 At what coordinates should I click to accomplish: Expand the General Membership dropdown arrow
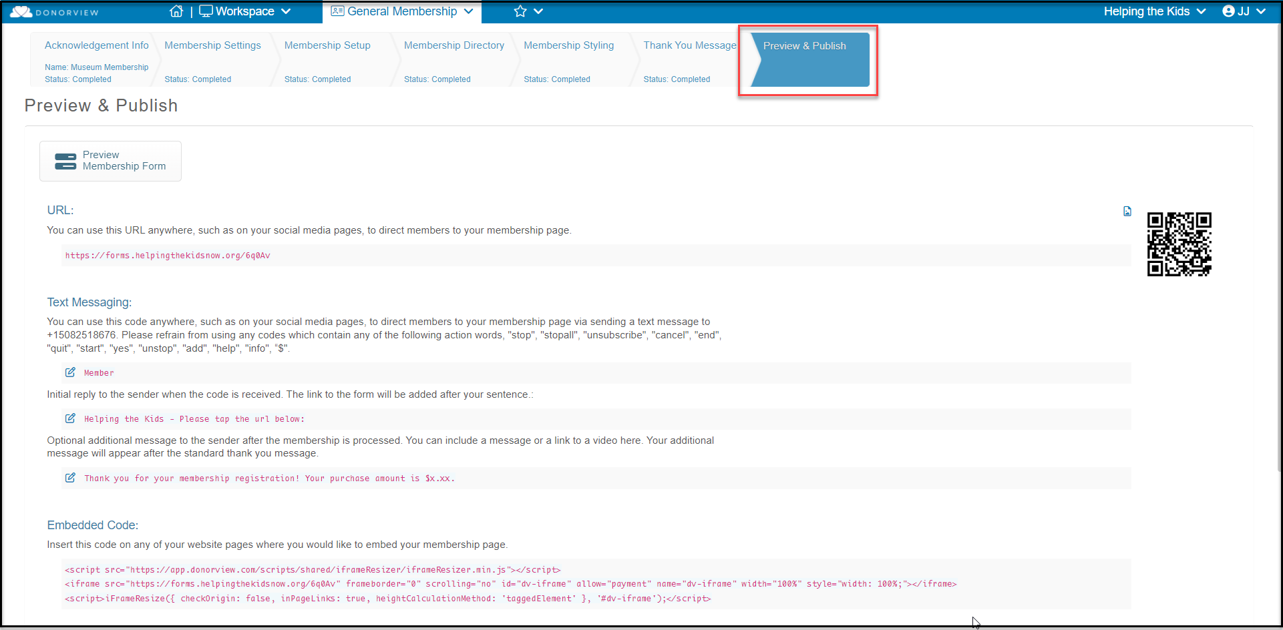pos(469,11)
